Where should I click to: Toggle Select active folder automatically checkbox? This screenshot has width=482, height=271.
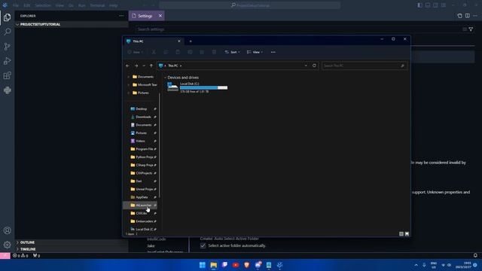[x=203, y=245]
